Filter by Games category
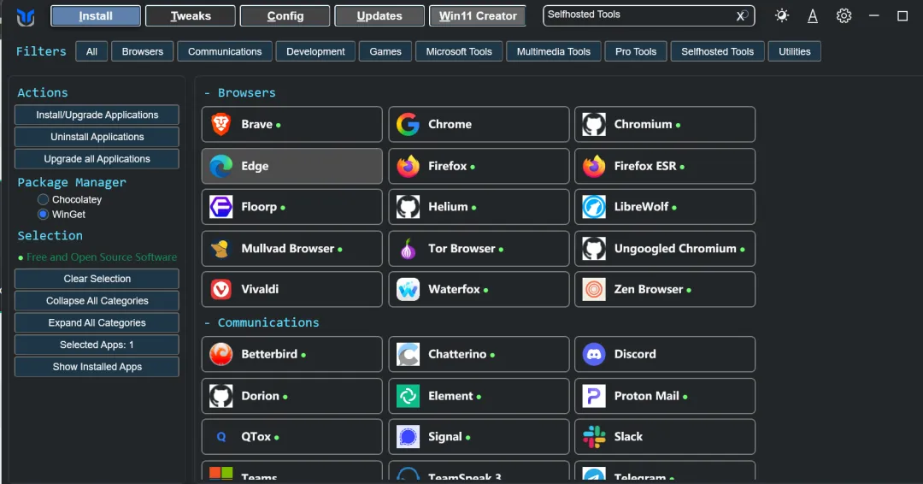The width and height of the screenshot is (923, 484). (385, 51)
